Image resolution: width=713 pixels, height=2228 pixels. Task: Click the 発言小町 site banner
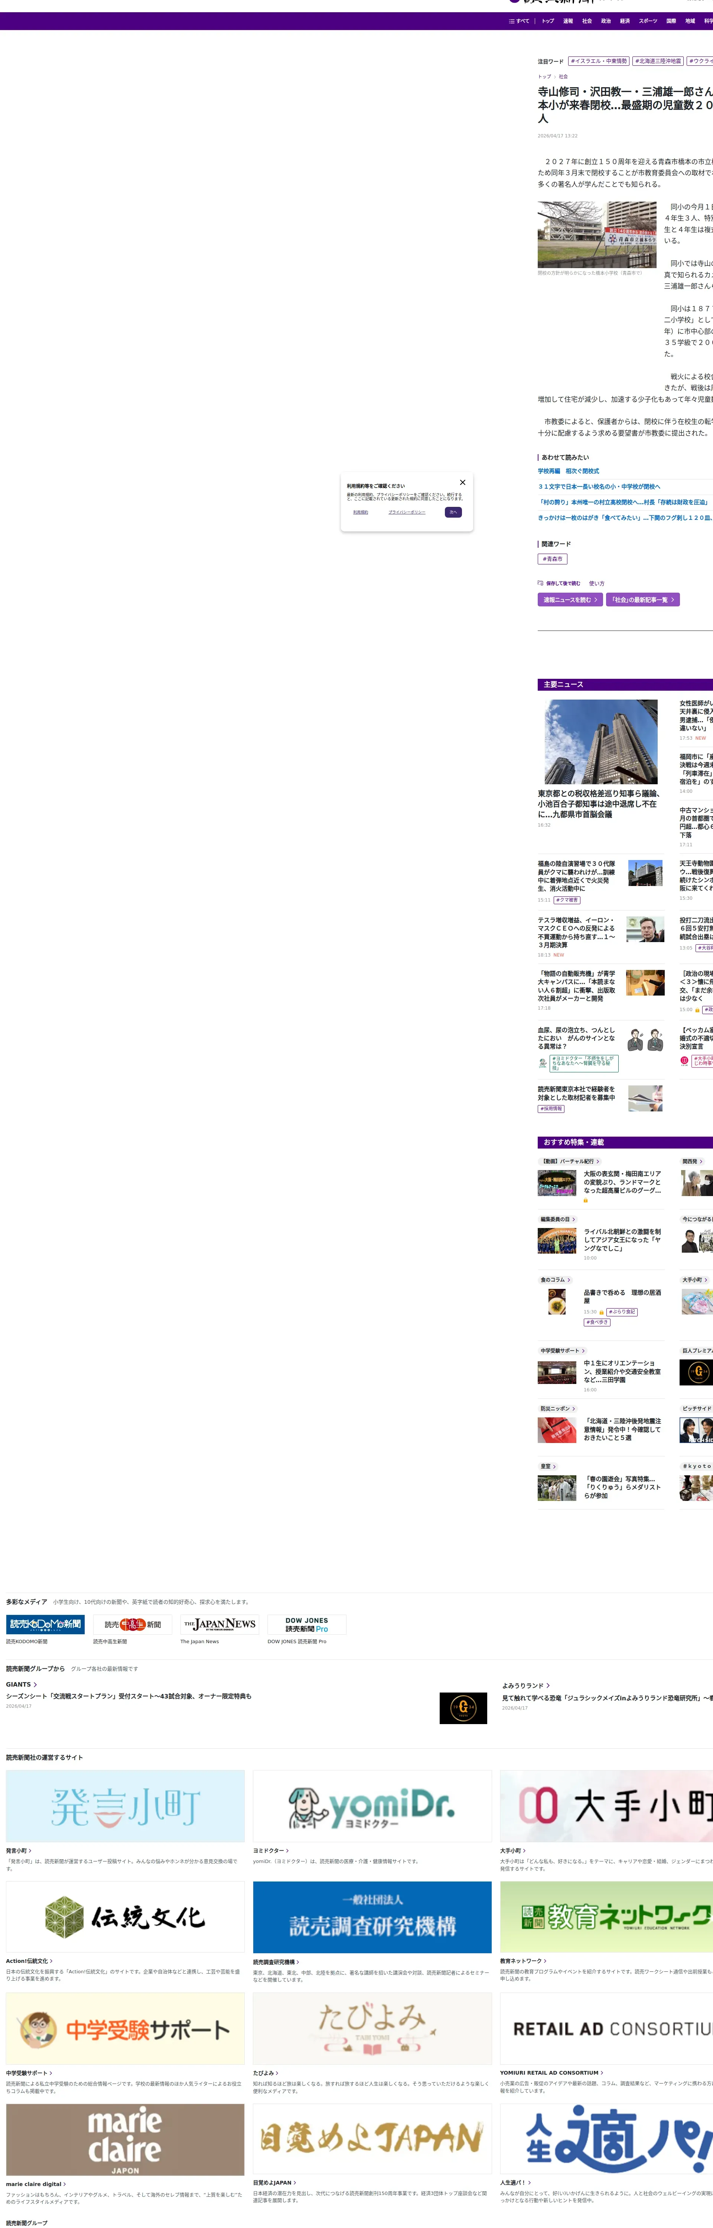pos(126,1806)
